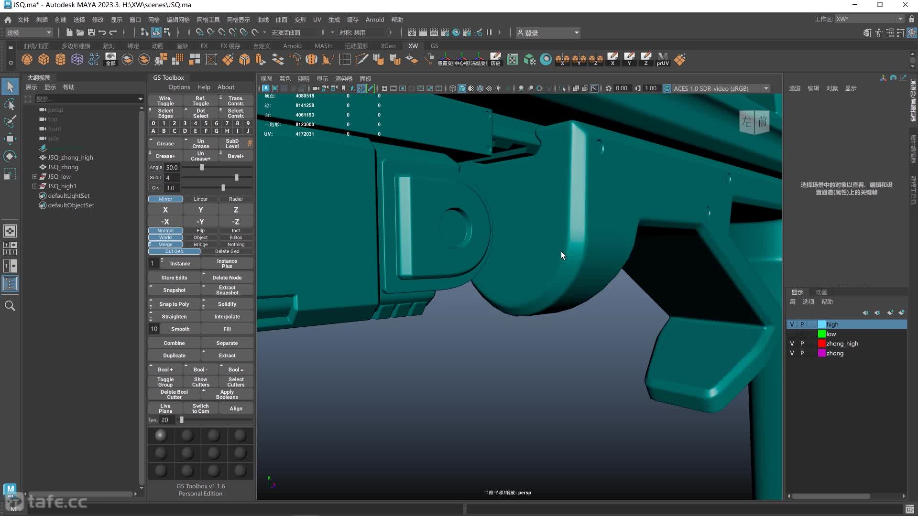Open scene folder icon in status line
Screen dimensions: 918x516
(80, 32)
